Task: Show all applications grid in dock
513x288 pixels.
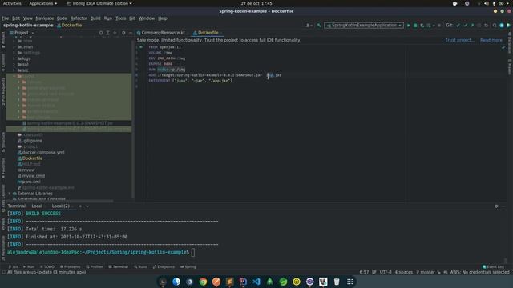Action: (x=349, y=282)
